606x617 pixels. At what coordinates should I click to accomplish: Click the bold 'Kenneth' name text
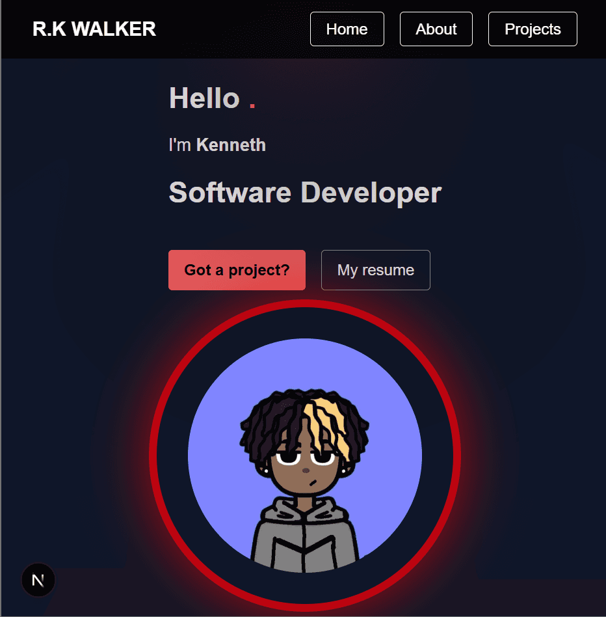230,144
